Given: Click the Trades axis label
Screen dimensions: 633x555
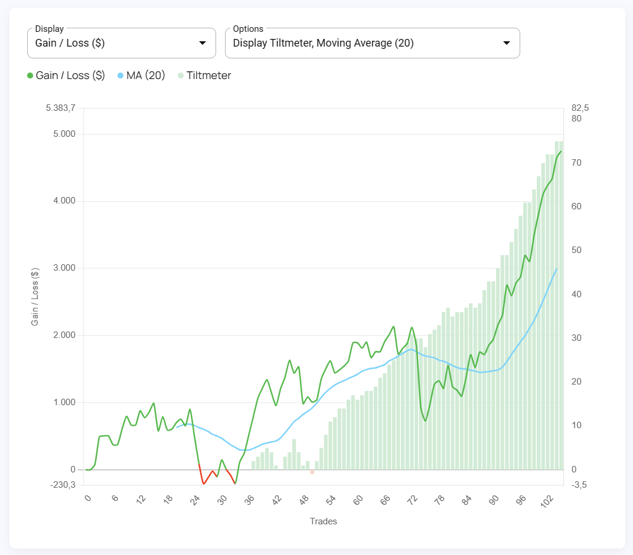Looking at the screenshot, I should click(324, 521).
